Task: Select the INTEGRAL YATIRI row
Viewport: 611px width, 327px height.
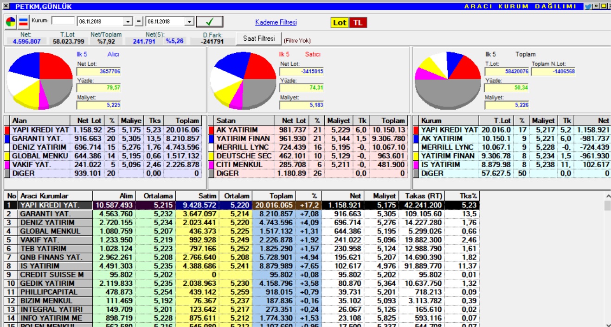Action: (241, 309)
